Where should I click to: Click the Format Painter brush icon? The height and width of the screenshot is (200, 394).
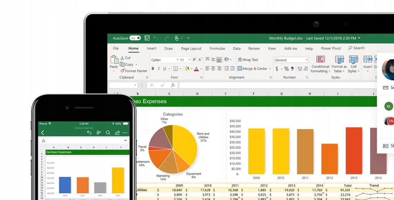[122, 71]
